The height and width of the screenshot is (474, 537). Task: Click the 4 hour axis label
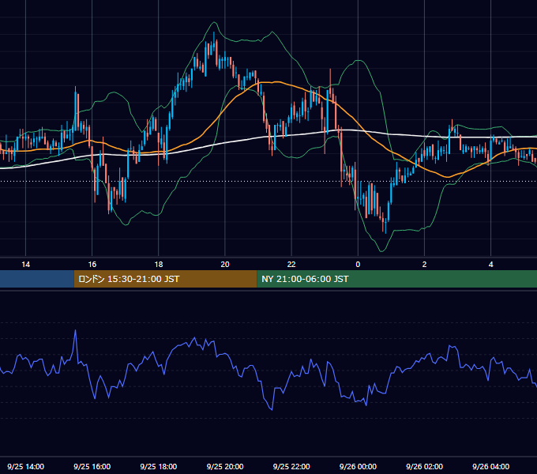click(490, 265)
